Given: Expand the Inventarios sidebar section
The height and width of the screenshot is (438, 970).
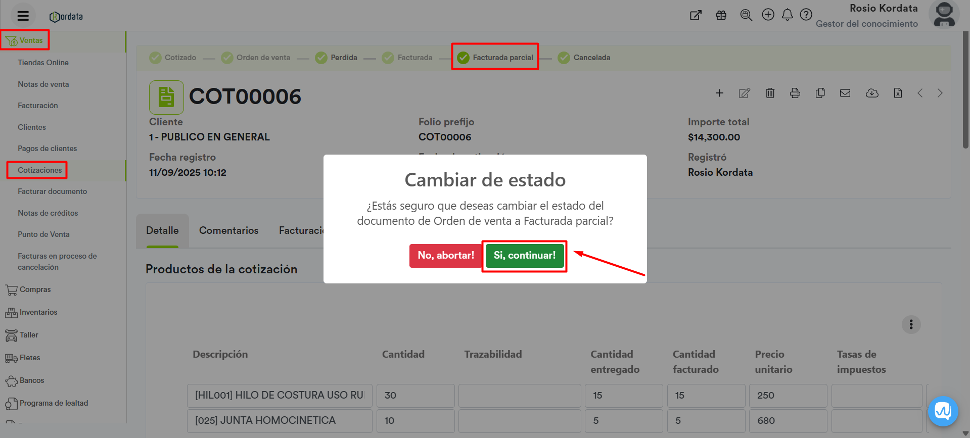Looking at the screenshot, I should coord(38,312).
